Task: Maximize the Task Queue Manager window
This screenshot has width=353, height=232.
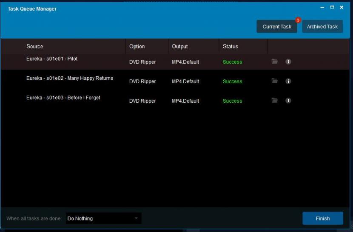Action: coord(332,7)
